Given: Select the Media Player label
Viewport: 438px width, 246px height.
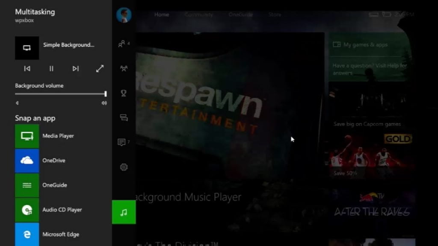Looking at the screenshot, I should click(58, 136).
